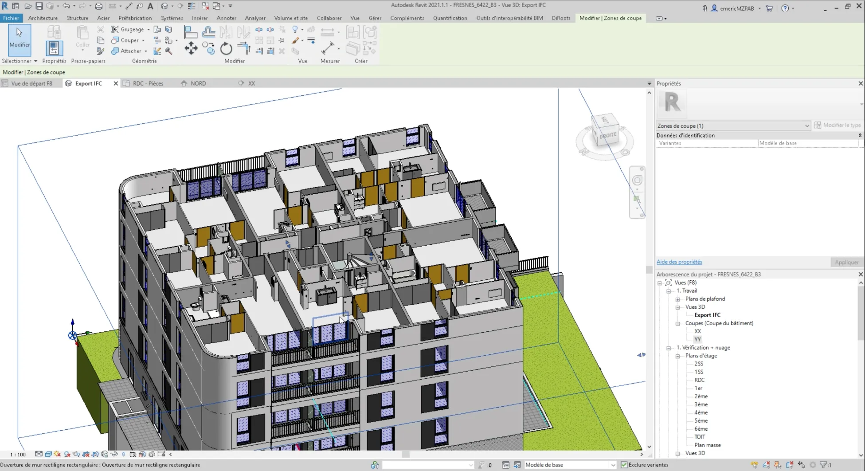865x471 pixels.
Task: Click the Print icon in quick access toolbar
Action: coord(98,6)
